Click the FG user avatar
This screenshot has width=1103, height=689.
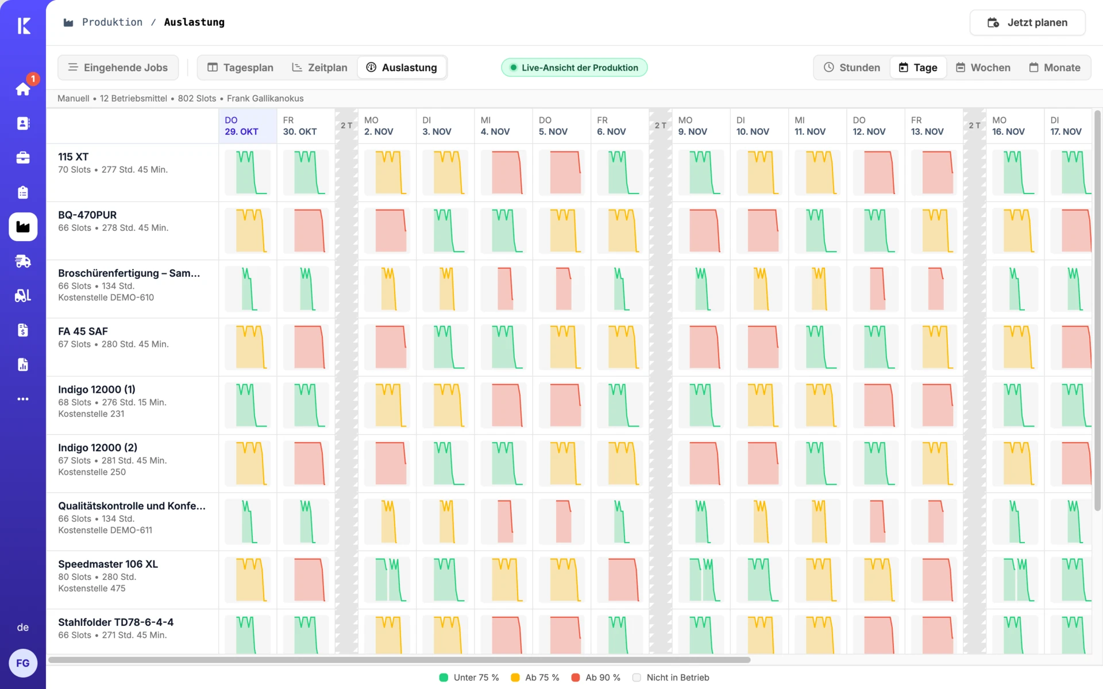coord(23,663)
